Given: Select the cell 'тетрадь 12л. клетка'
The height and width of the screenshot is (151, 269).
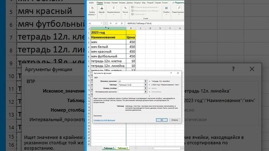Looking at the screenshot, I should pos(108,61).
